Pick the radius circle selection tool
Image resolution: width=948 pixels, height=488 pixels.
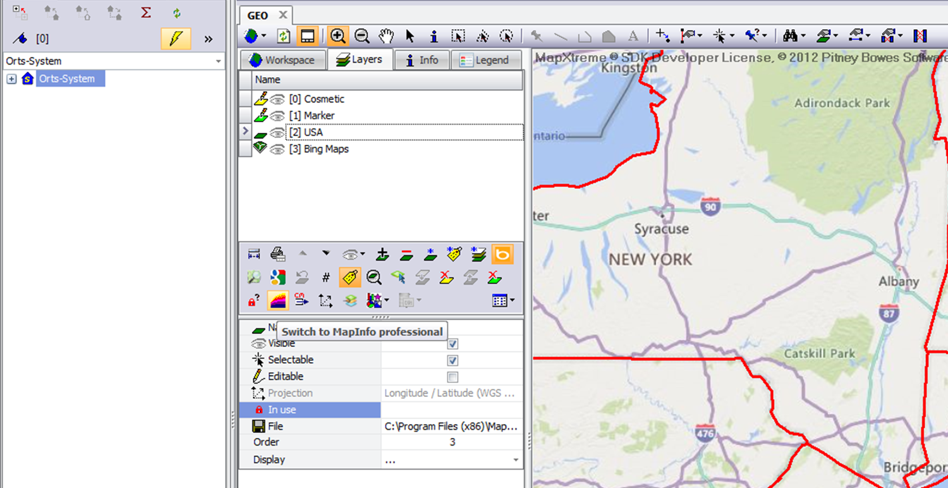coord(506,36)
